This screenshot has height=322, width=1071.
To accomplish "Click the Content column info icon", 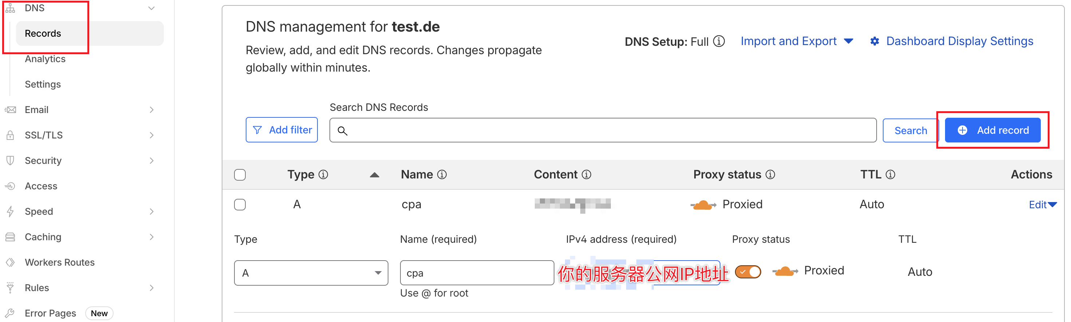I will [x=586, y=175].
